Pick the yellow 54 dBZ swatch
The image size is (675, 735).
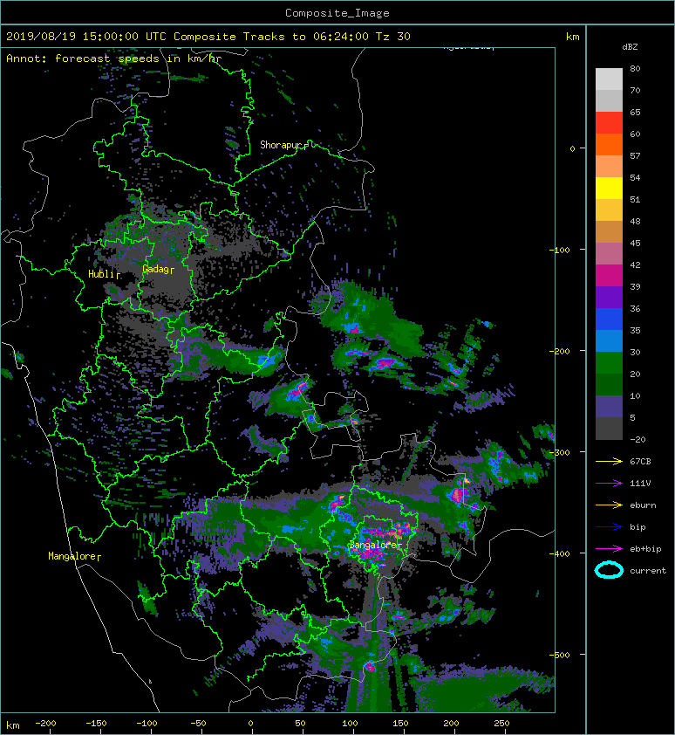click(x=609, y=188)
